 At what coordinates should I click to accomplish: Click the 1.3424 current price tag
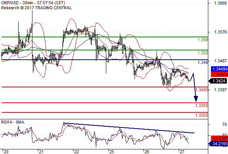(x=218, y=81)
